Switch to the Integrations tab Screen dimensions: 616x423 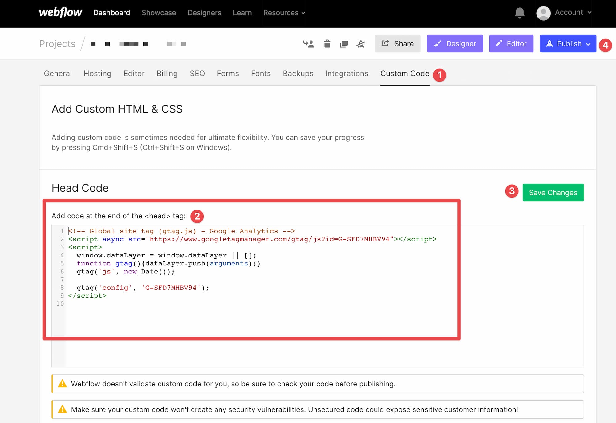pyautogui.click(x=346, y=74)
